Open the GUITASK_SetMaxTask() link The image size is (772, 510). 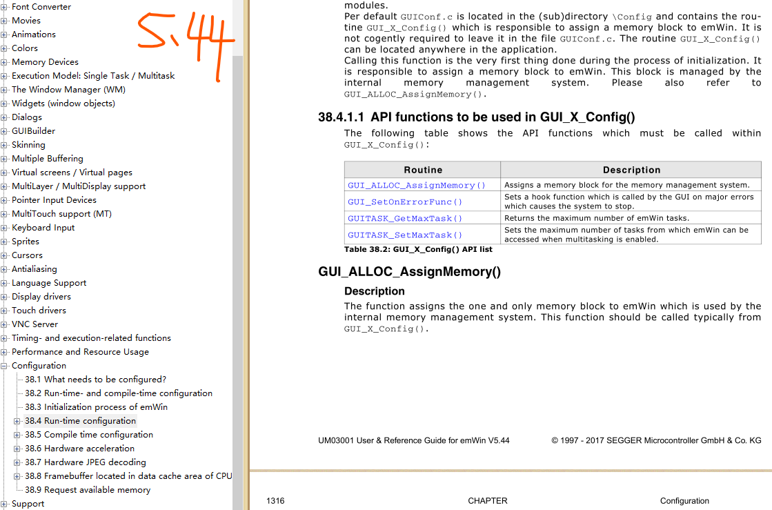[405, 235]
